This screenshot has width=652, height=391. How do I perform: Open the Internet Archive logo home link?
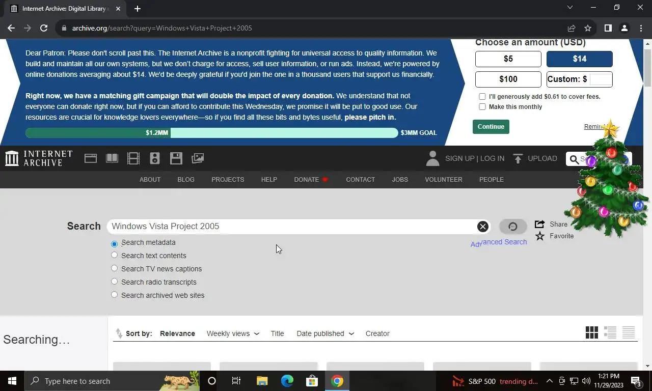[x=39, y=158]
